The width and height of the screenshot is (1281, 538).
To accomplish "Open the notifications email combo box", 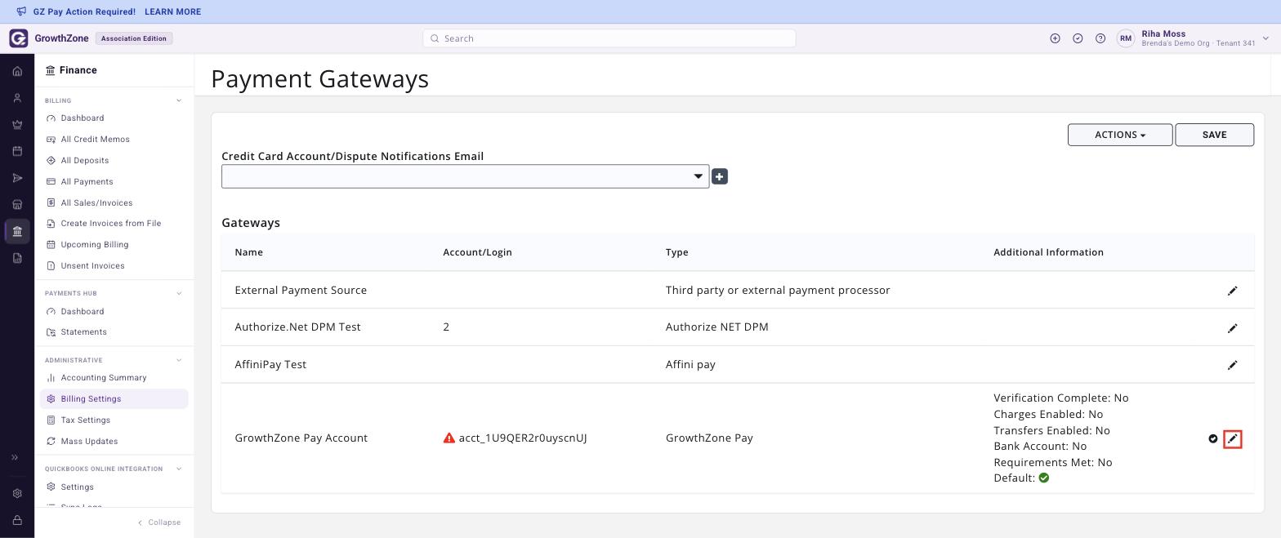I will coord(466,176).
